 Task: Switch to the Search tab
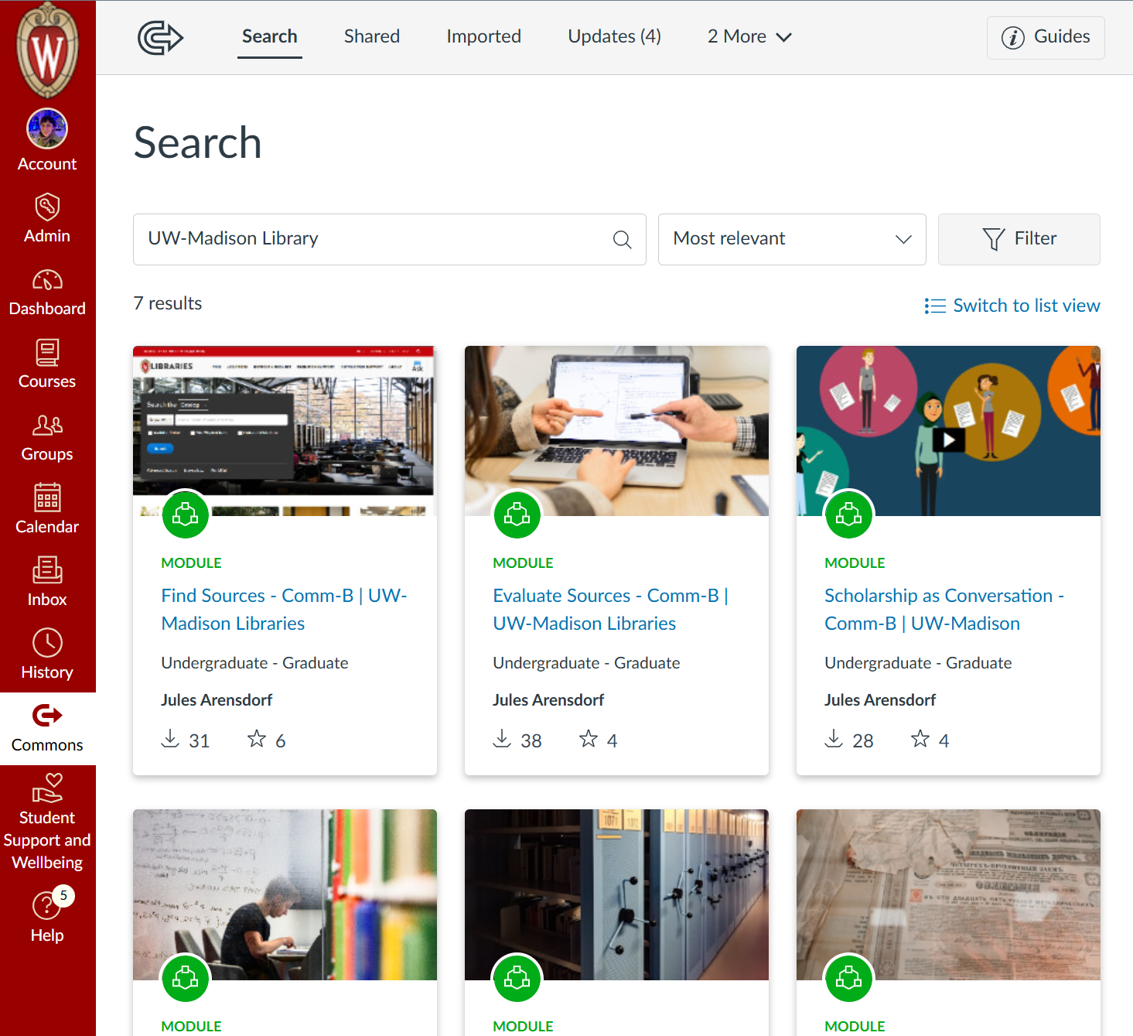click(270, 36)
